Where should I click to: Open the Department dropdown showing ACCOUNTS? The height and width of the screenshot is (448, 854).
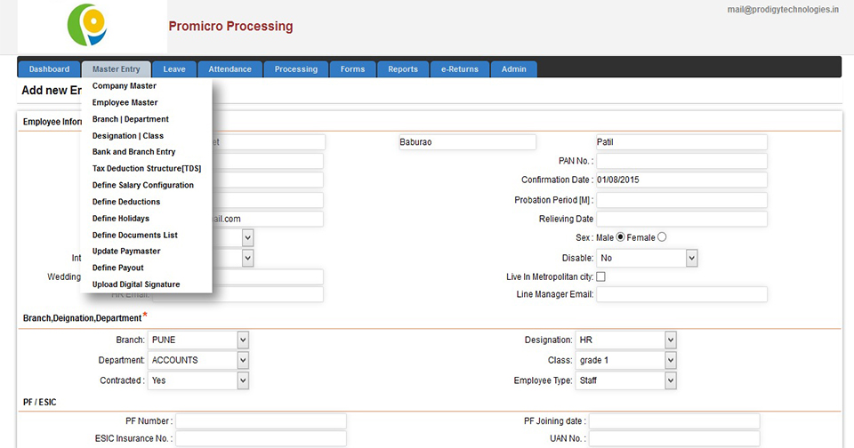tap(198, 360)
